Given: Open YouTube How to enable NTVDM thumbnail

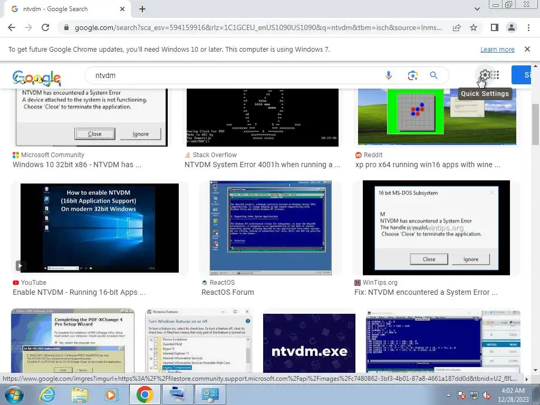Looking at the screenshot, I should coord(100,228).
